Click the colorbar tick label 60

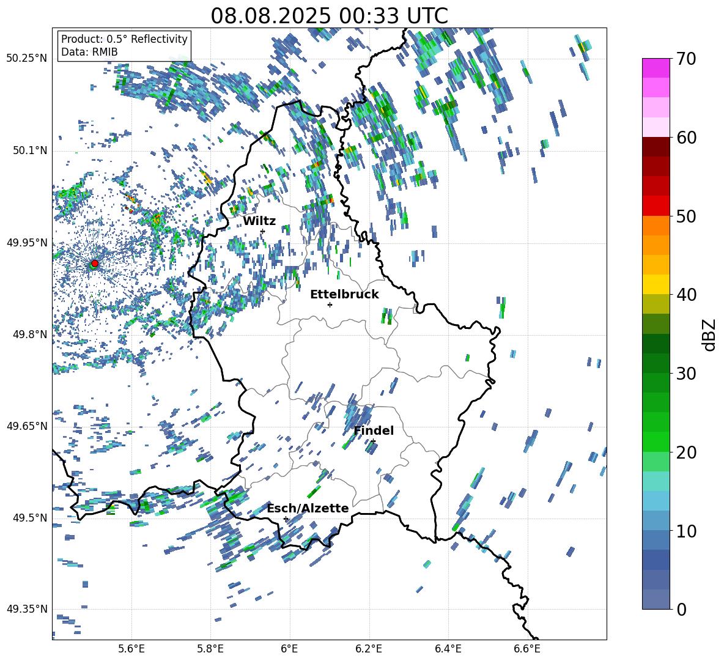click(x=686, y=138)
